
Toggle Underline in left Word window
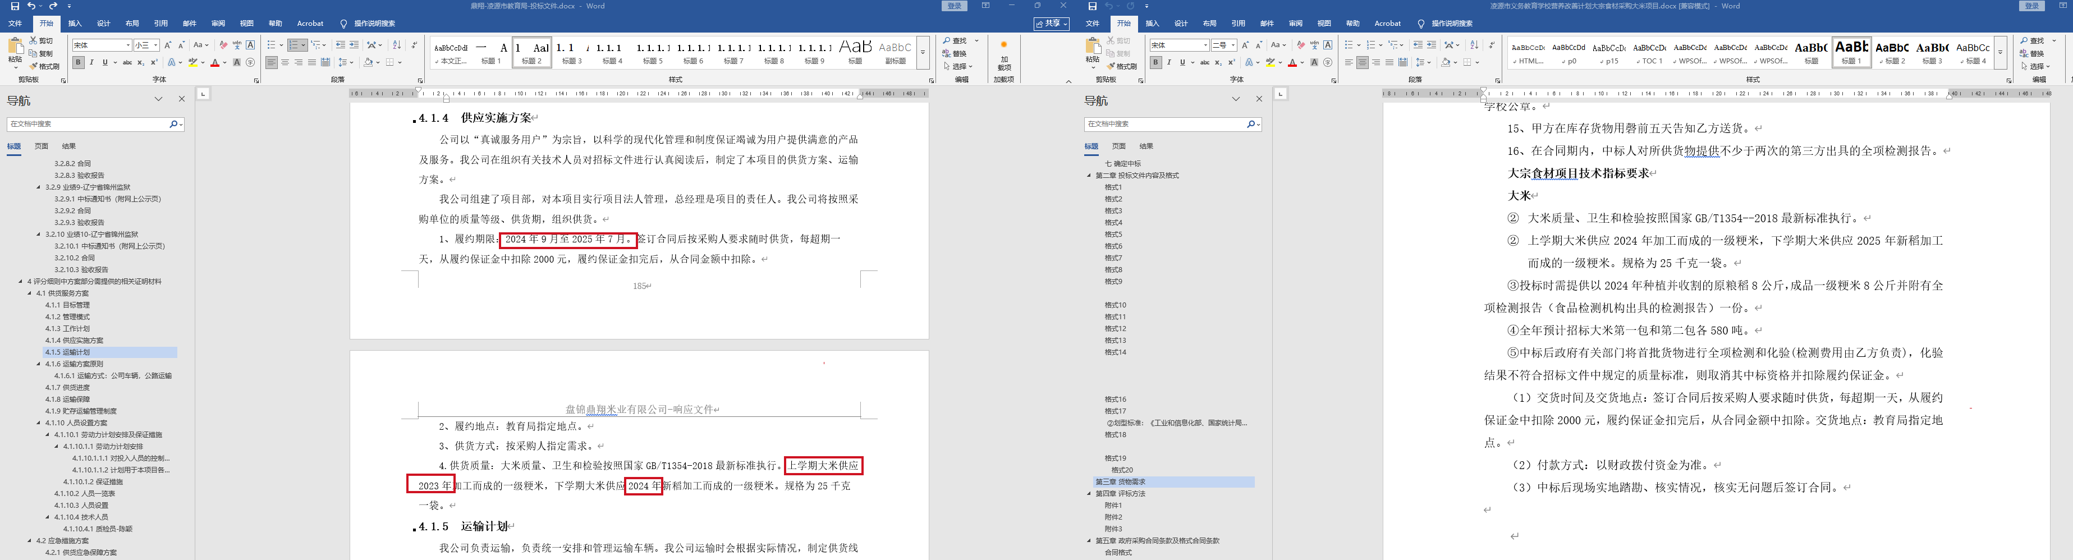pos(104,62)
